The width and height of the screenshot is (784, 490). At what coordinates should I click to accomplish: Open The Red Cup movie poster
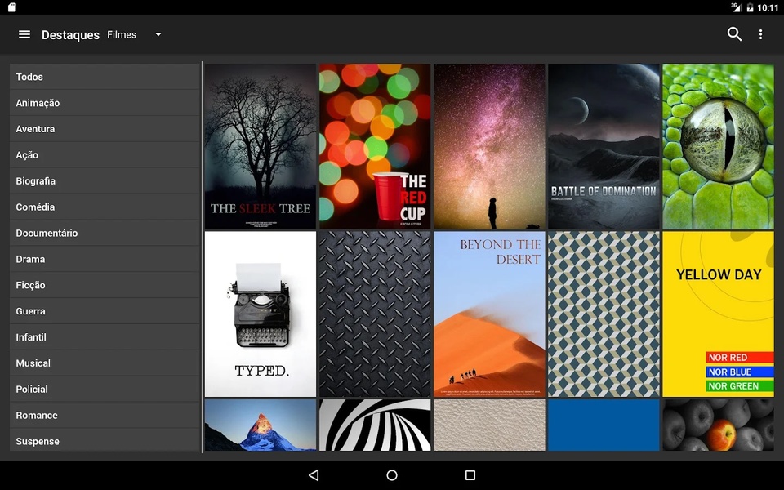(x=375, y=146)
